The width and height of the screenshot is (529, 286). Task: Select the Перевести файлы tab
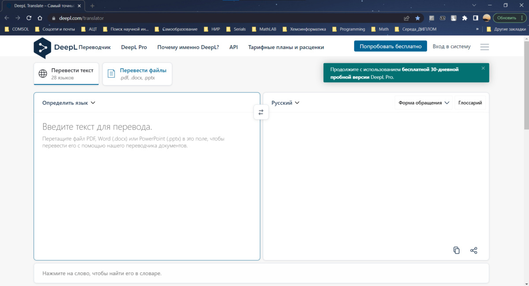coord(137,73)
